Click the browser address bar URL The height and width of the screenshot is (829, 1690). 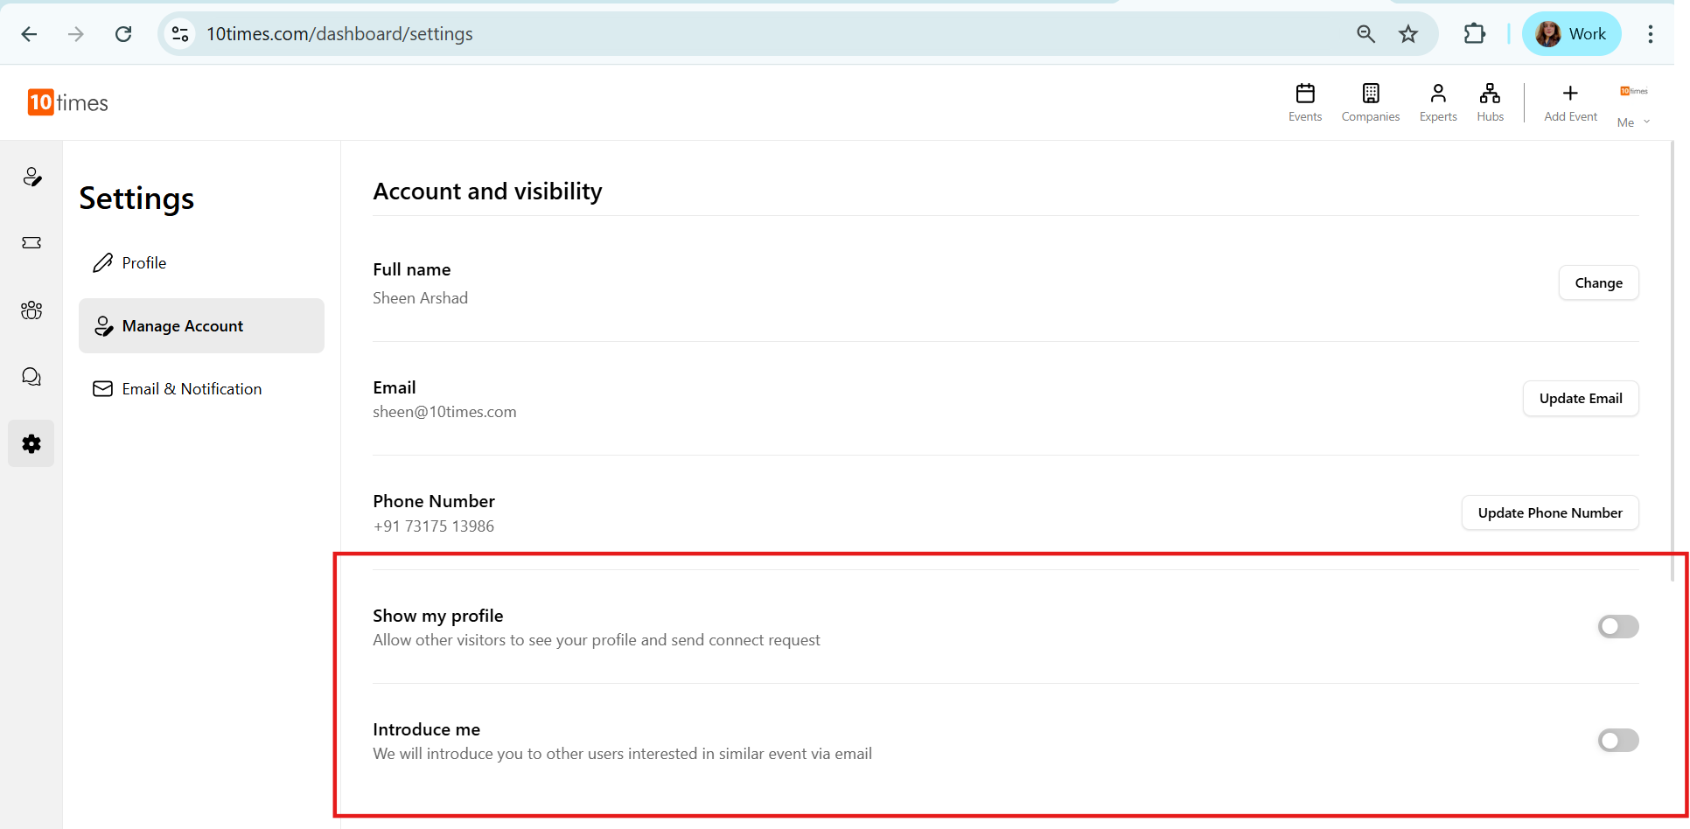[x=339, y=34]
